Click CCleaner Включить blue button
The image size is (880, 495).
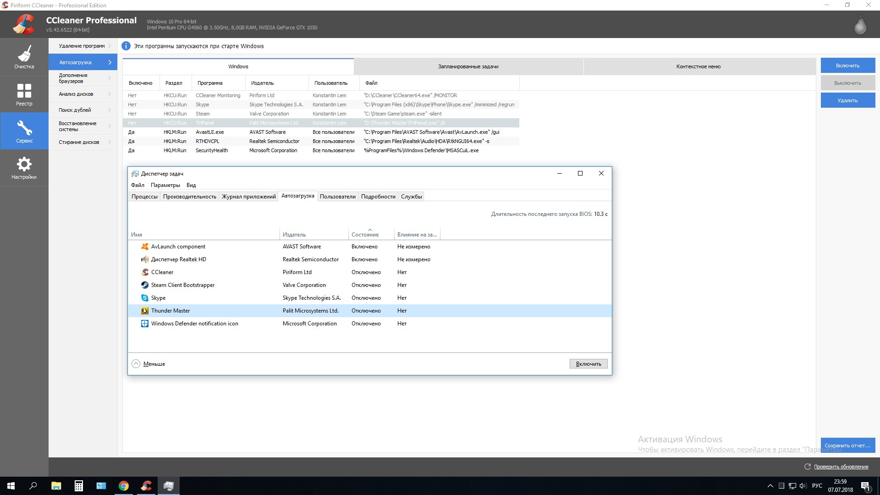pyautogui.click(x=848, y=66)
